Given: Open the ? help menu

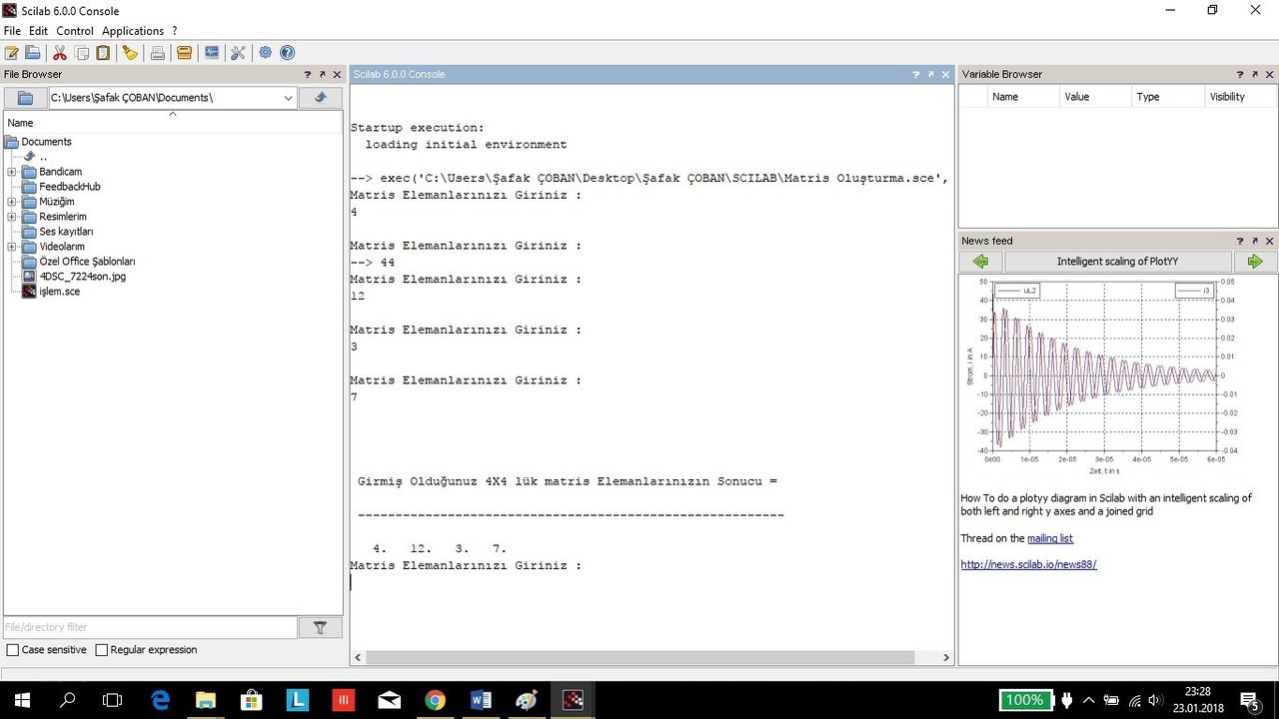Looking at the screenshot, I should click(x=175, y=31).
